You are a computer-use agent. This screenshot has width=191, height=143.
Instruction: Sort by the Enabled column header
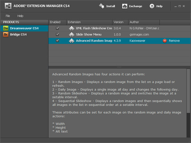click(57, 22)
